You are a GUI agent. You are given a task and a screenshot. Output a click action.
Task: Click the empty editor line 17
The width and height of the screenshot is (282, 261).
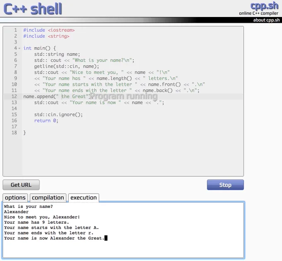pyautogui.click(x=133, y=127)
